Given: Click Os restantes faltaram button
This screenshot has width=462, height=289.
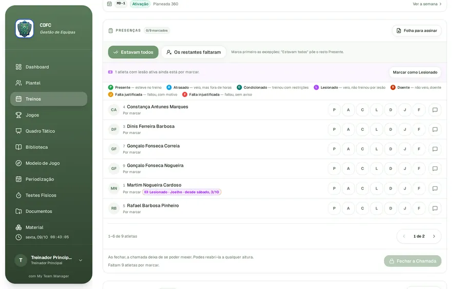Looking at the screenshot, I should pyautogui.click(x=194, y=52).
